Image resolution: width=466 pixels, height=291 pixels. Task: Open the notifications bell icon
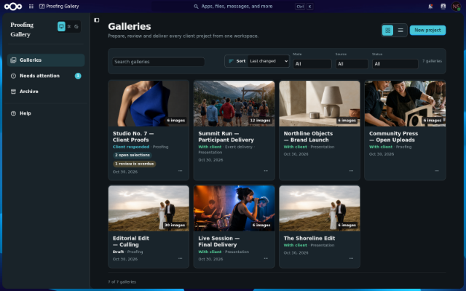point(430,7)
